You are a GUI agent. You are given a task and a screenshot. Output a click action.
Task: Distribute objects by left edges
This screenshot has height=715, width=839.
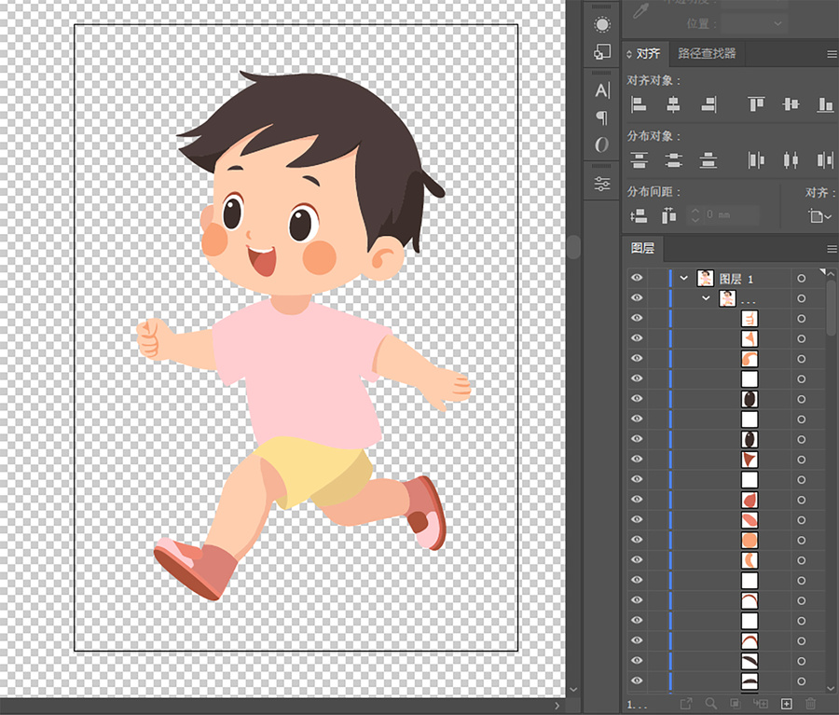tap(756, 160)
